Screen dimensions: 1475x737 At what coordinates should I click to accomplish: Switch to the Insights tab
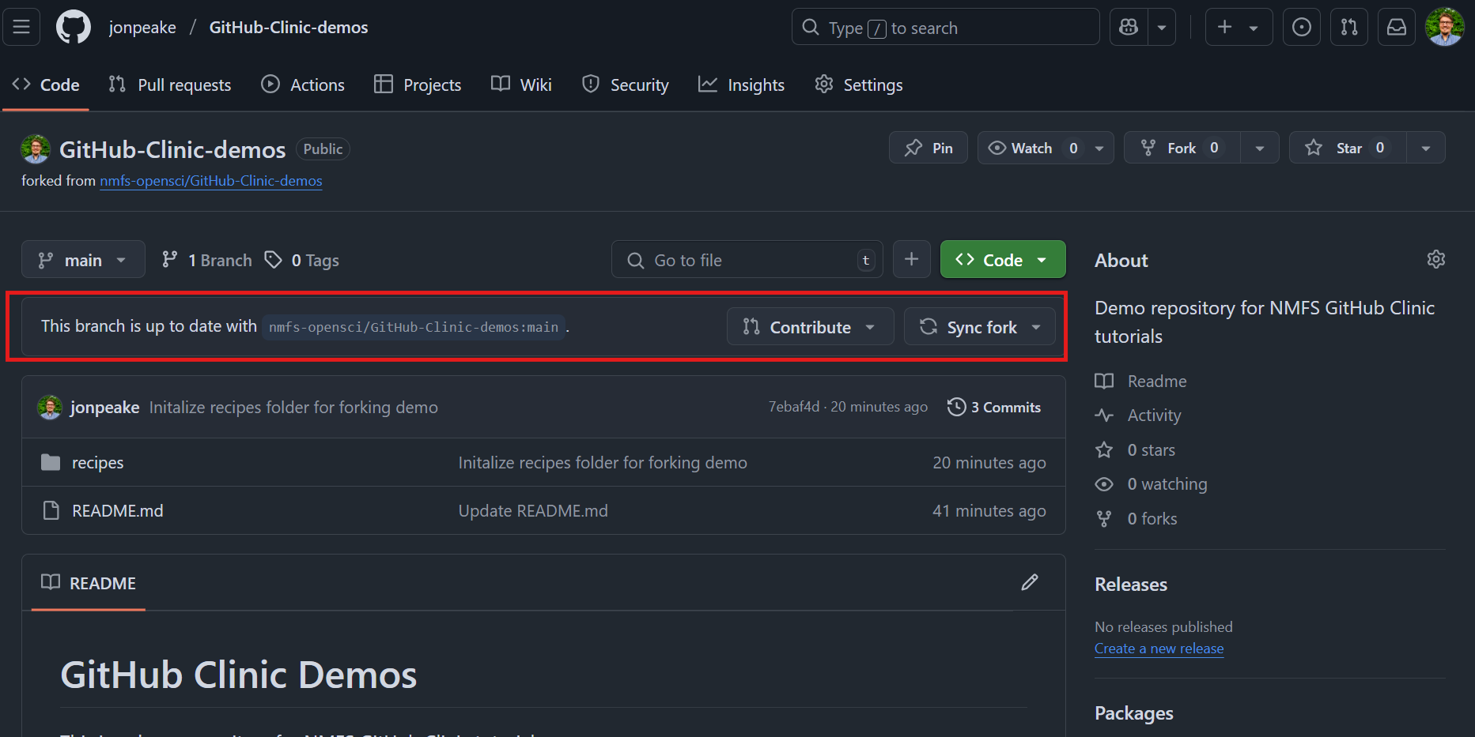pos(741,85)
